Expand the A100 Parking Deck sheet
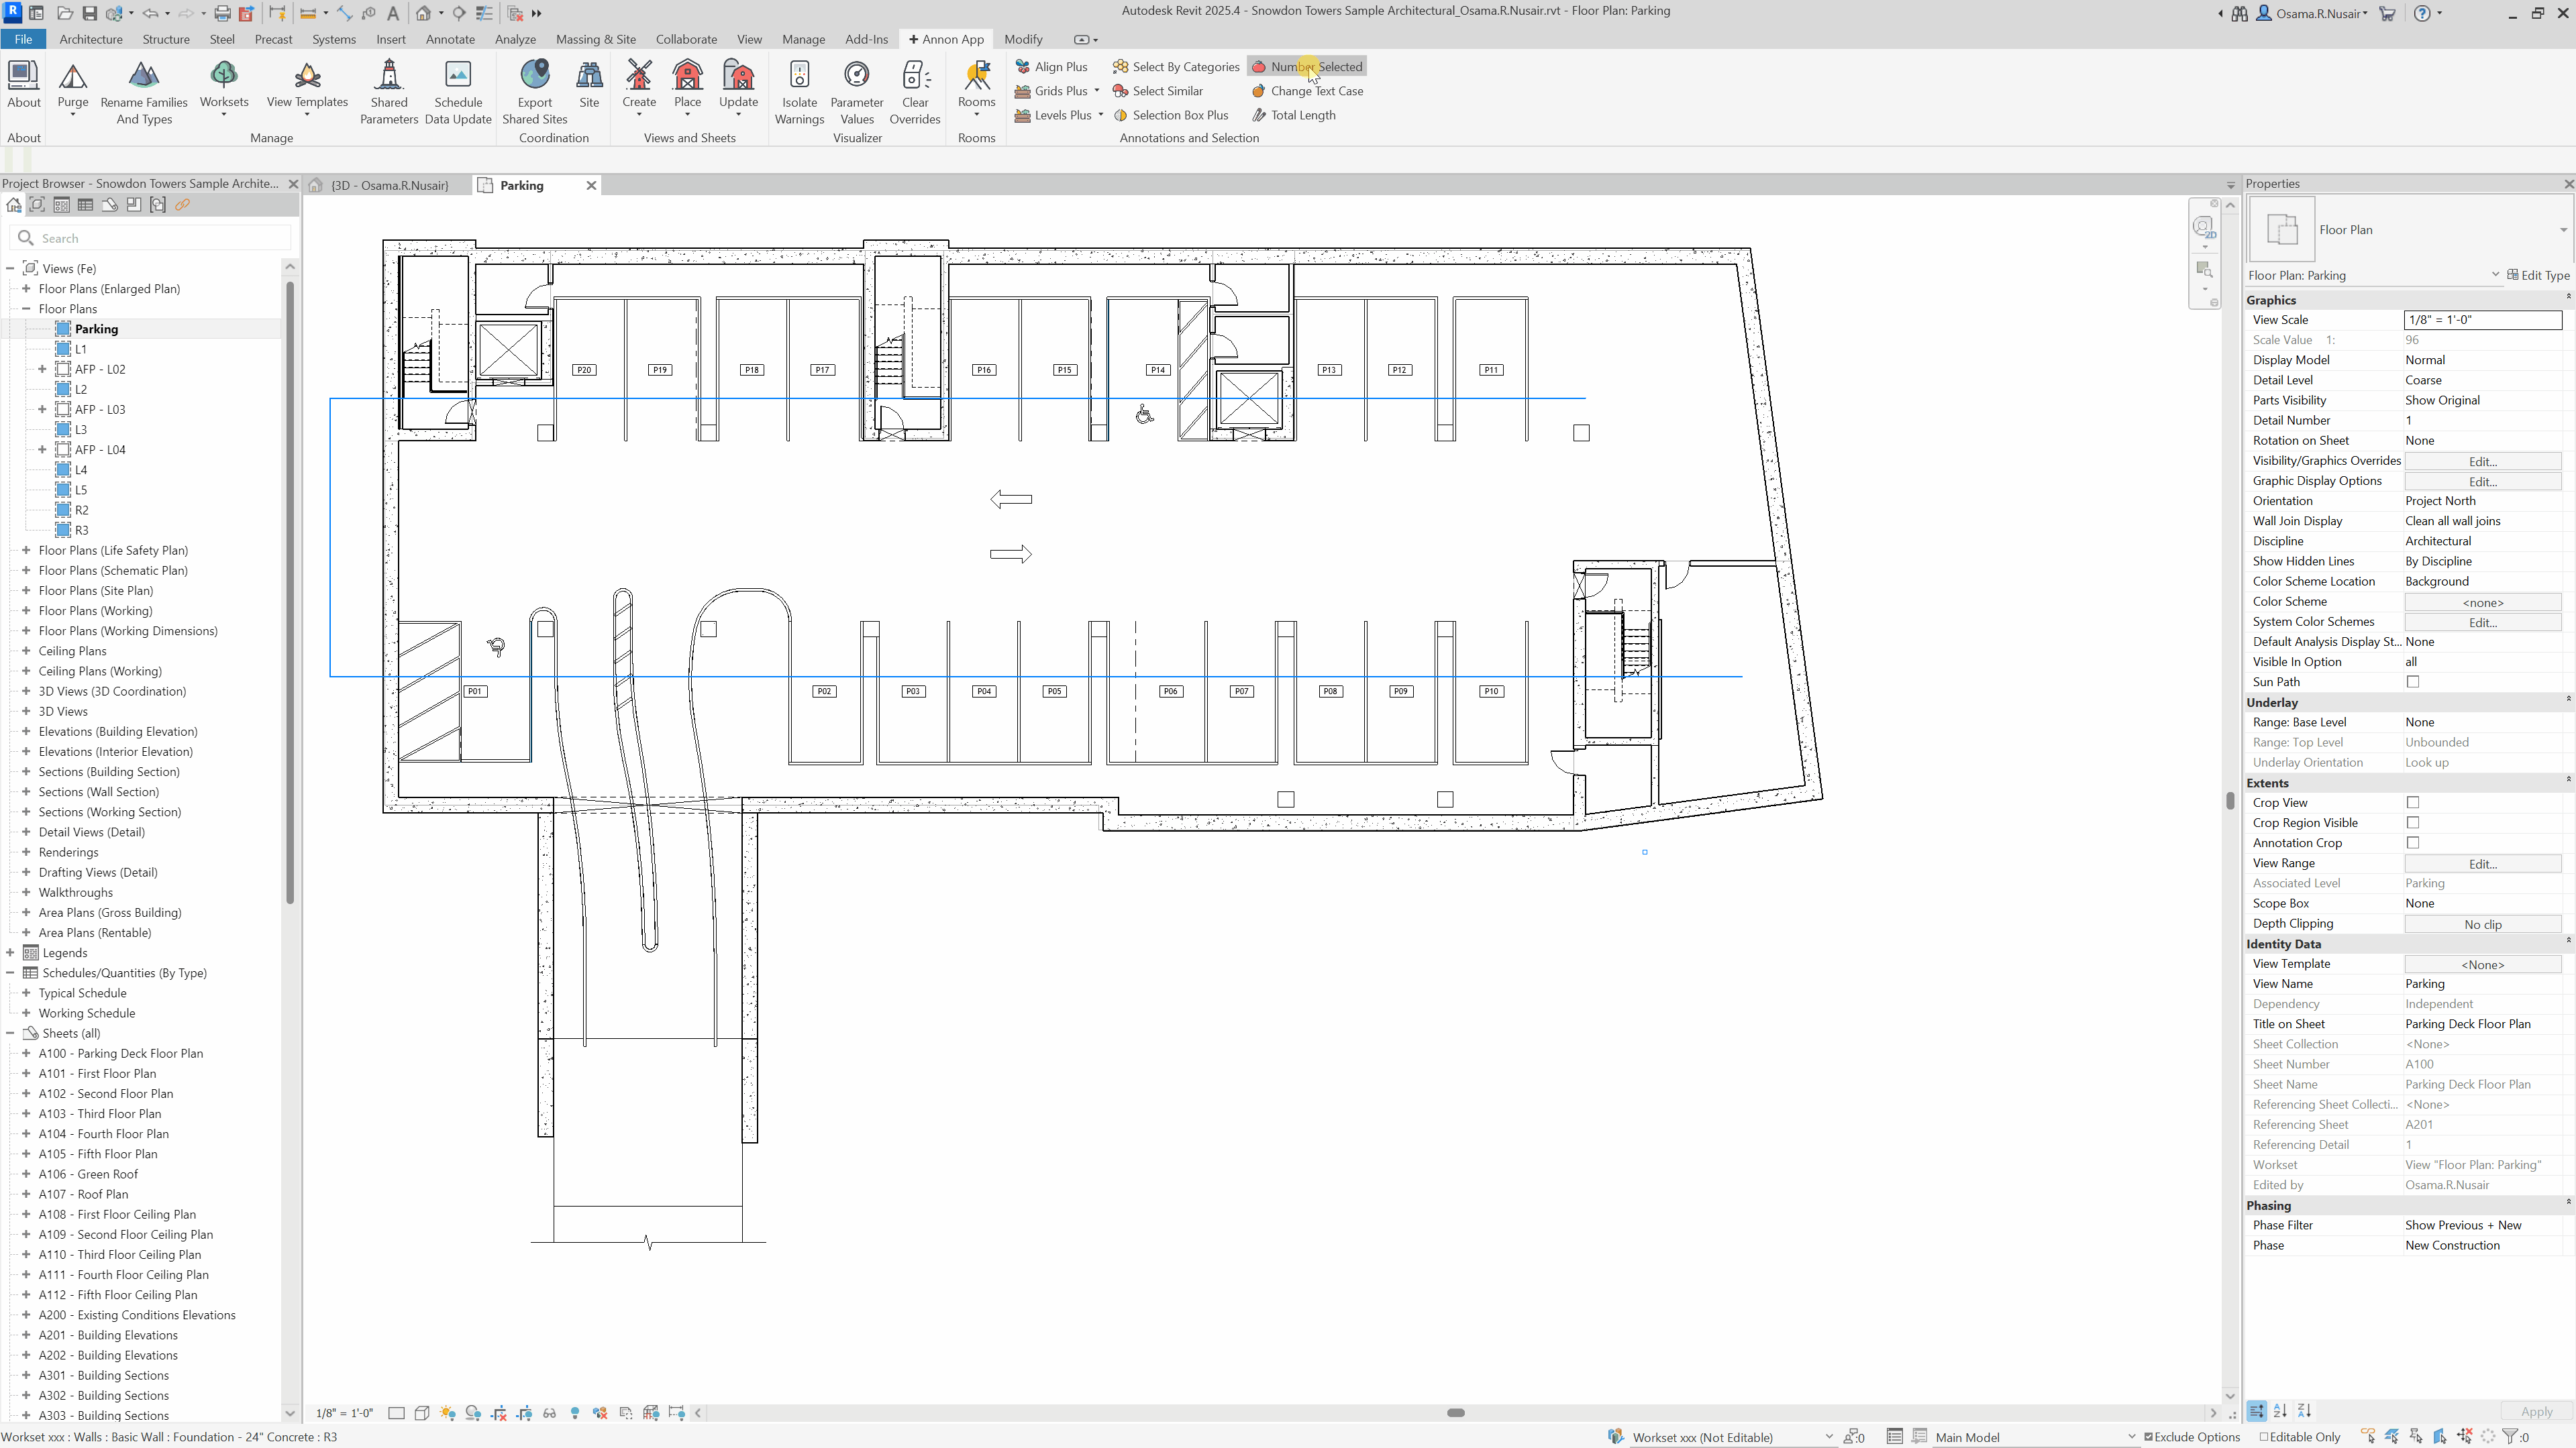The image size is (2576, 1448). point(26,1053)
